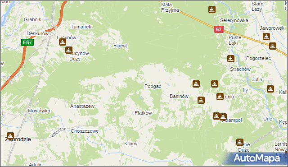Viewport: 288px width, 167px height.
Task: Click the POI icon above Dębe Duże
Action: (240, 142)
